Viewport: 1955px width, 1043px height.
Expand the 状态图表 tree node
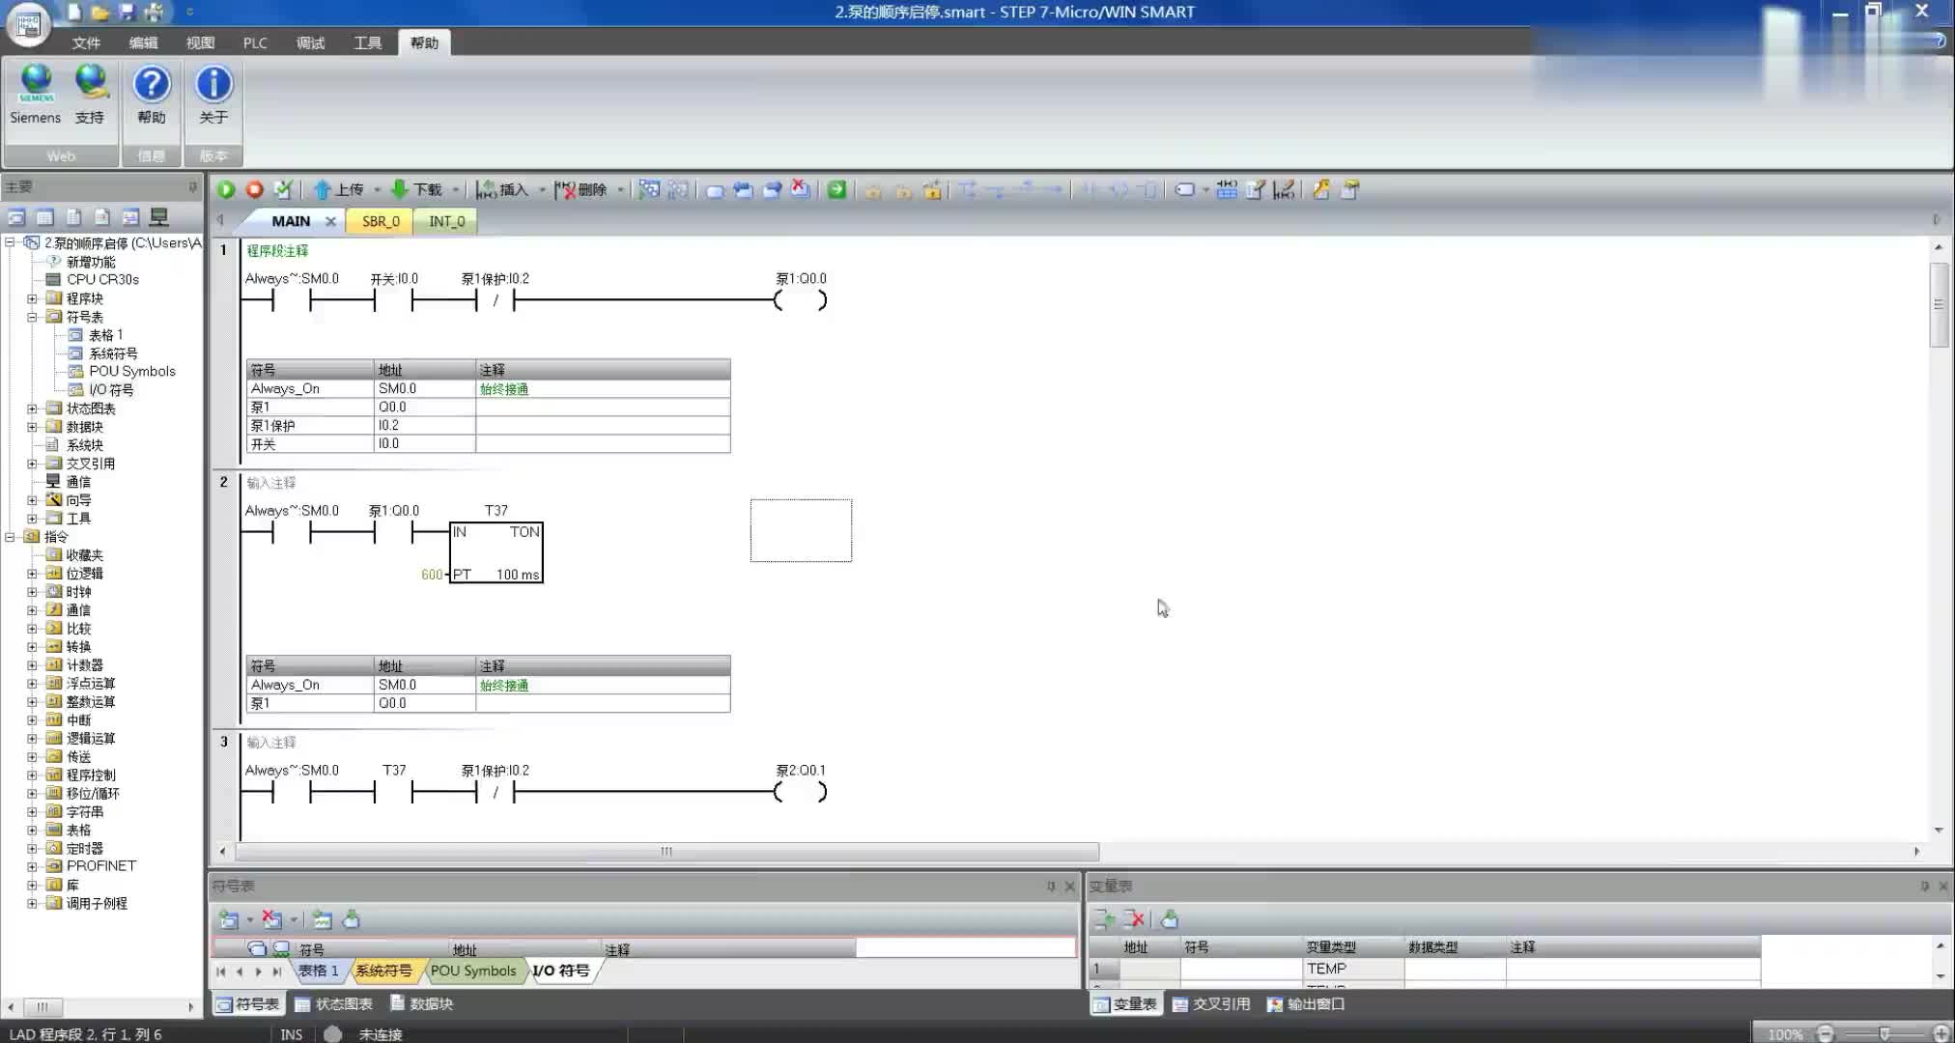tap(32, 409)
